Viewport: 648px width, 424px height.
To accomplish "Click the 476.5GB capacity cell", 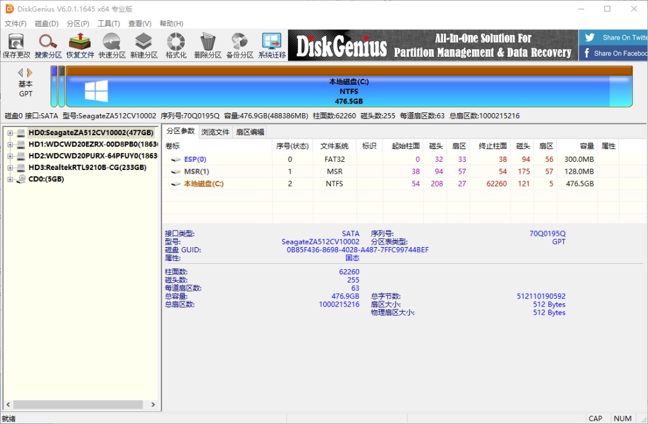I will (x=580, y=184).
